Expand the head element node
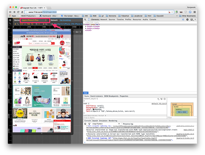 click(86, 26)
